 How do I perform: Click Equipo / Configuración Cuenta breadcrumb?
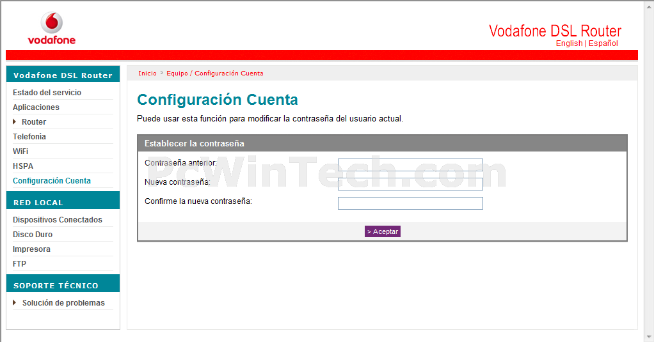point(215,74)
